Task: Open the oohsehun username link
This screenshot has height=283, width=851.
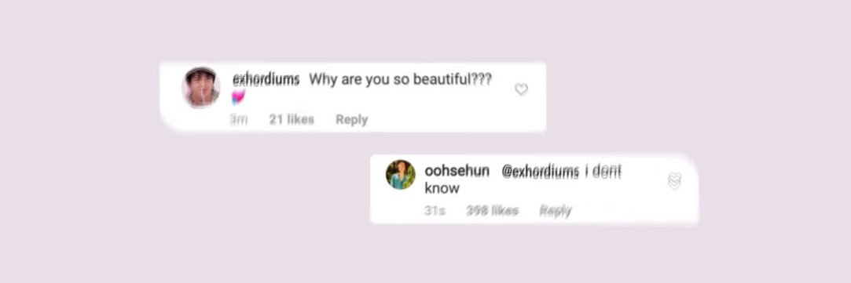Action: pyautogui.click(x=457, y=171)
